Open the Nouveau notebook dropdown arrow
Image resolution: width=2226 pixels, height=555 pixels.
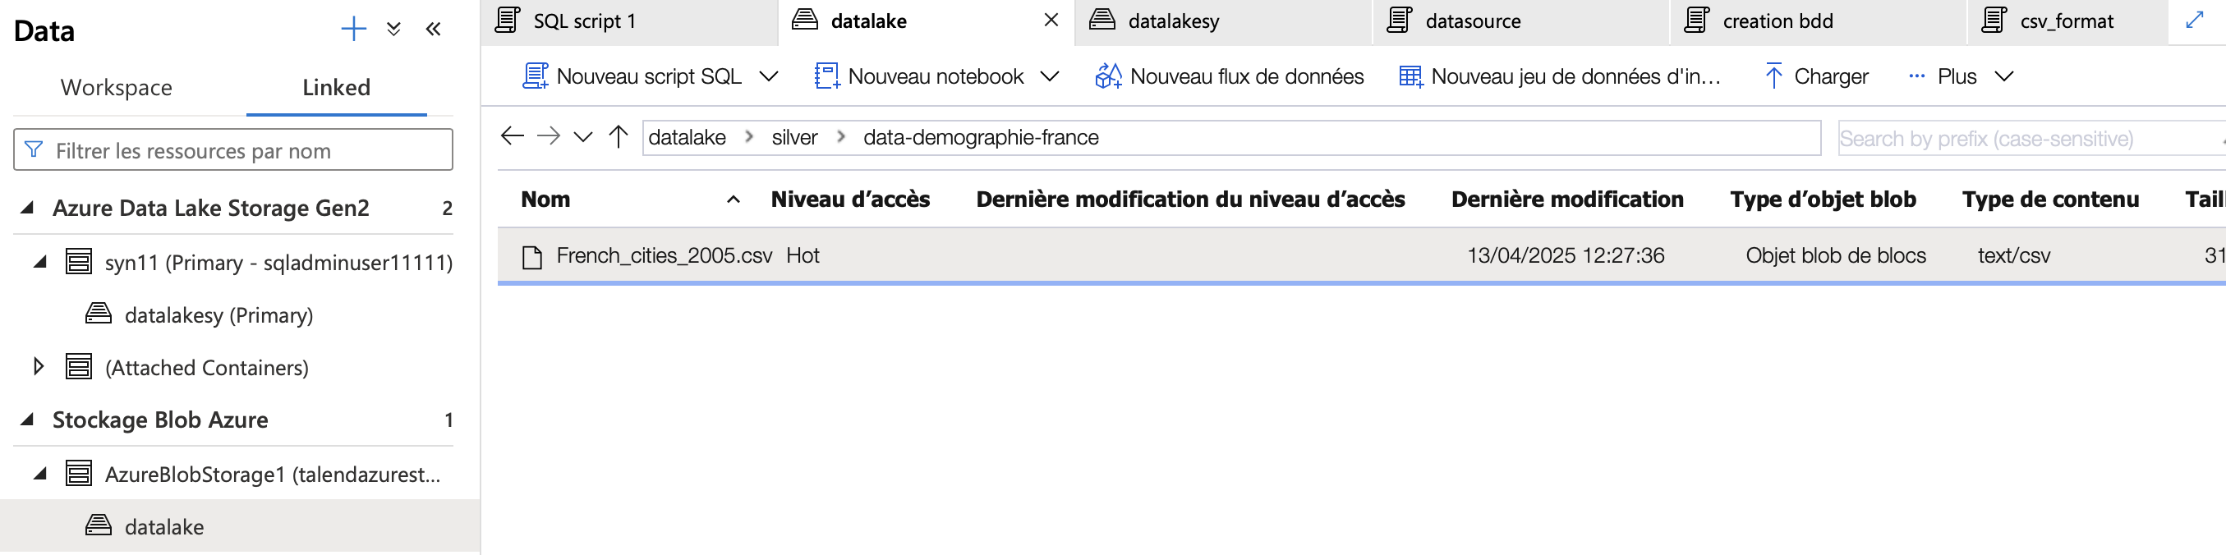[x=1049, y=77]
